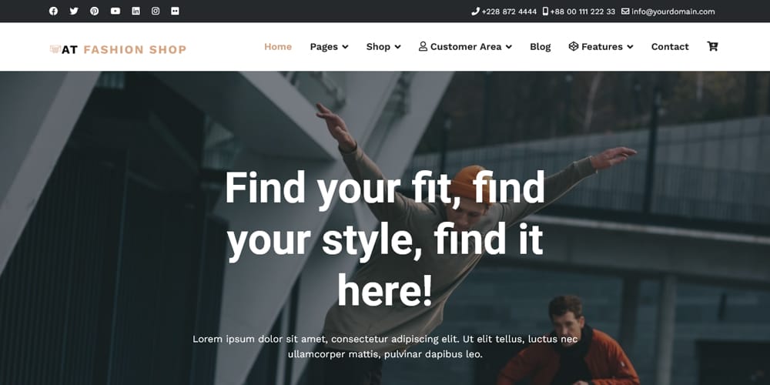Go to the Home menu item
The height and width of the screenshot is (385, 770).
(x=278, y=47)
